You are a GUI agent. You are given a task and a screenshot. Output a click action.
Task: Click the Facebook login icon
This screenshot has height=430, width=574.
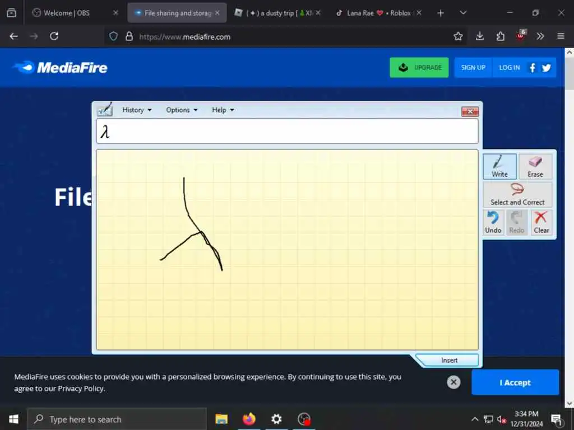point(533,68)
